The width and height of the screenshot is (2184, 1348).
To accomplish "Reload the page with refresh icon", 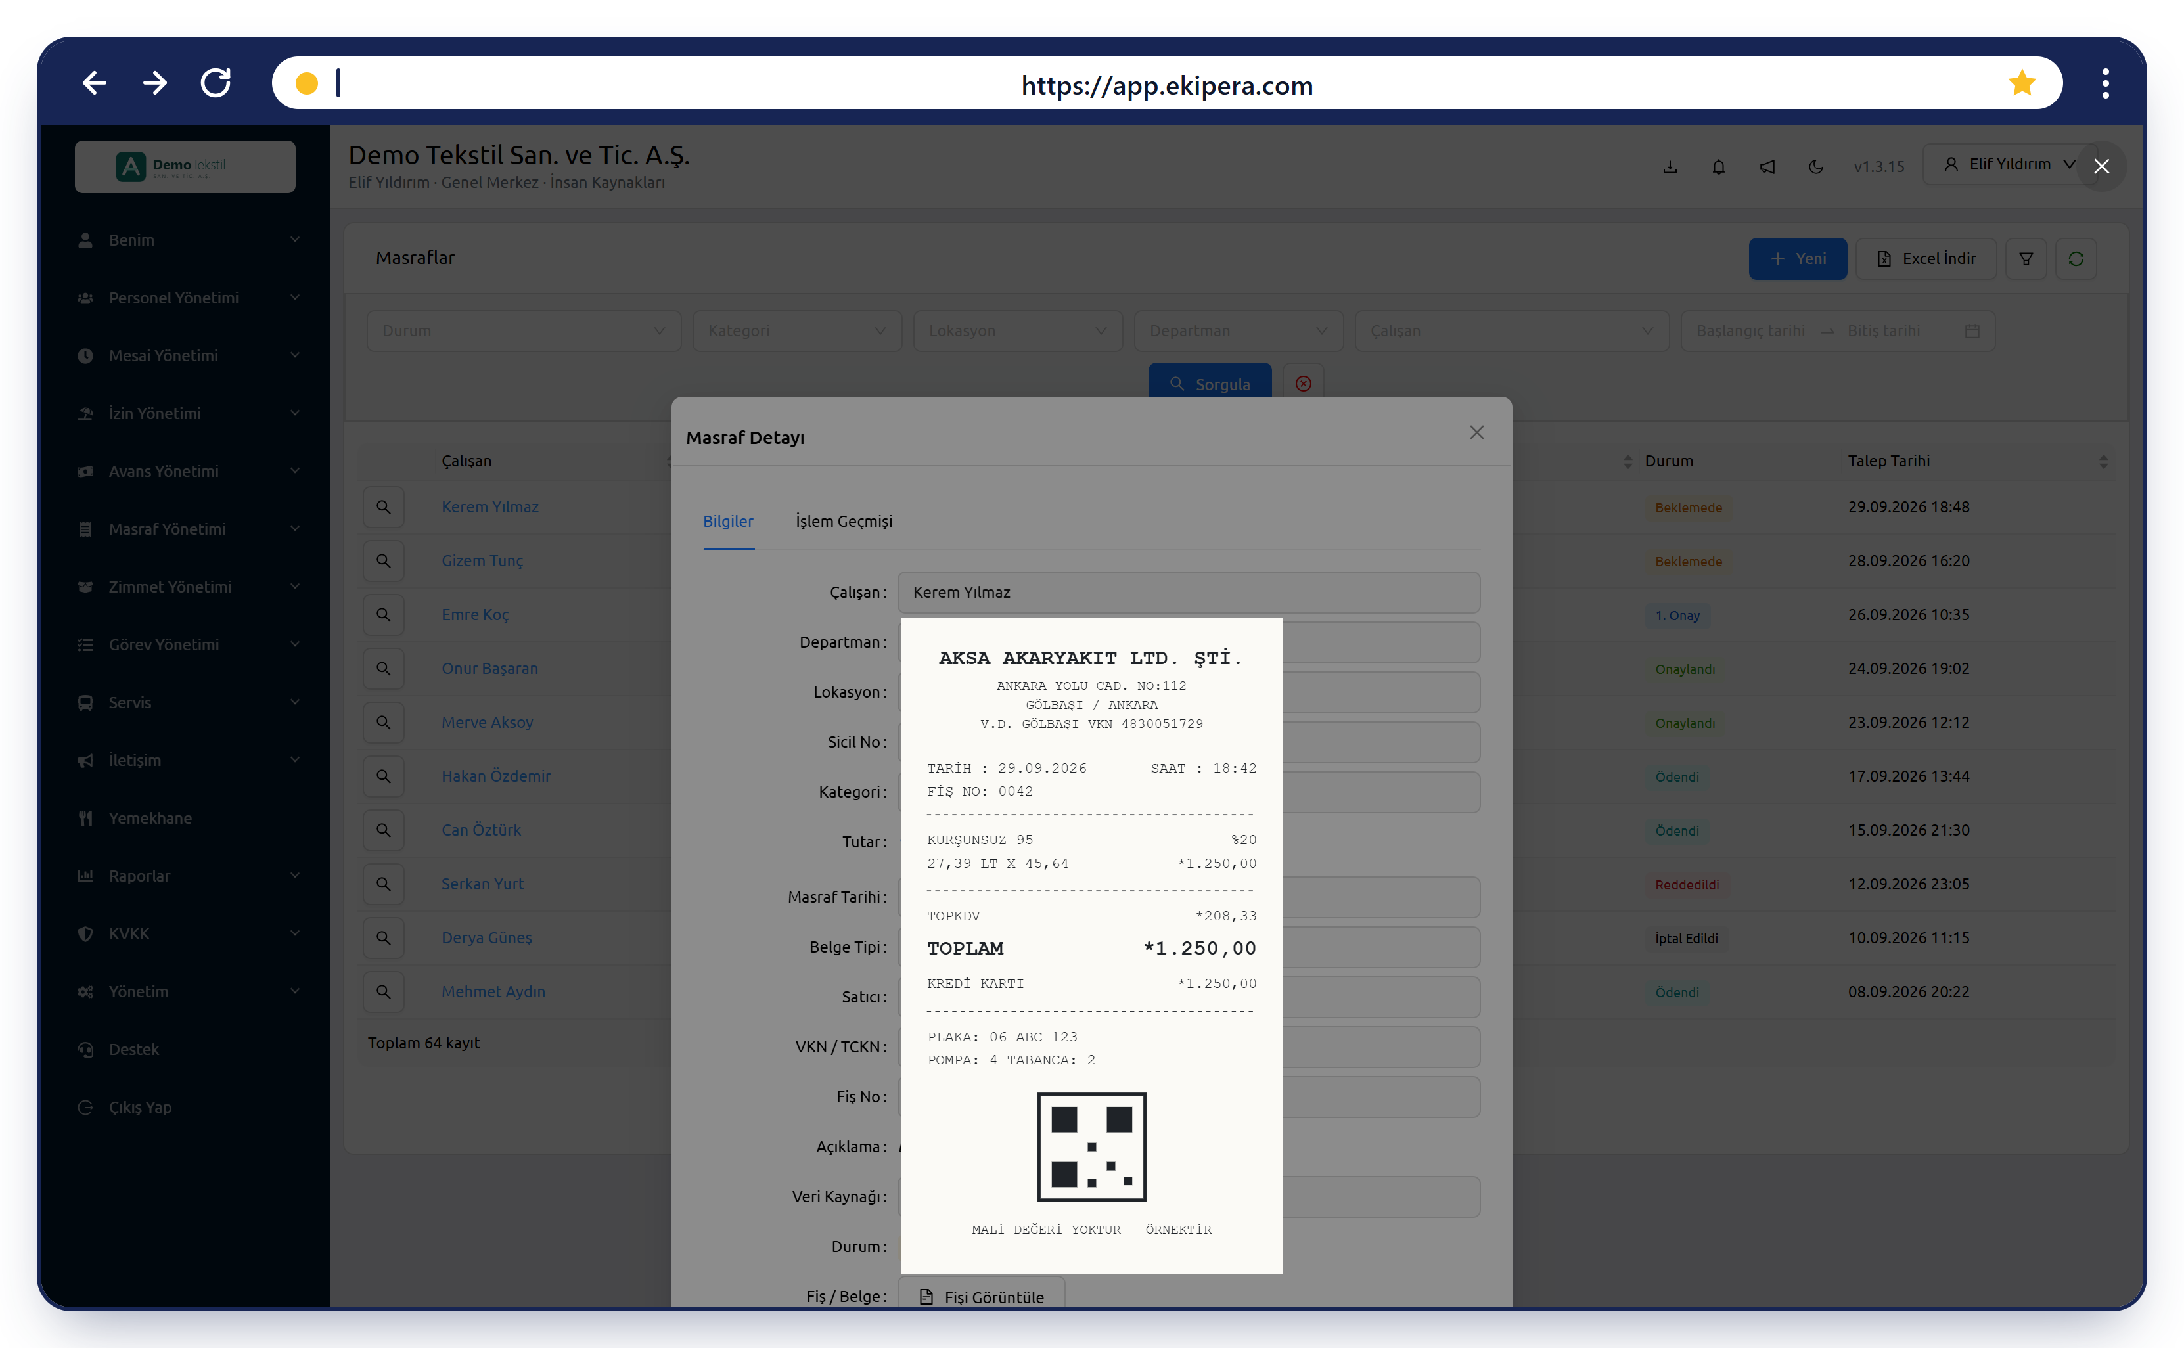I will click(x=216, y=84).
